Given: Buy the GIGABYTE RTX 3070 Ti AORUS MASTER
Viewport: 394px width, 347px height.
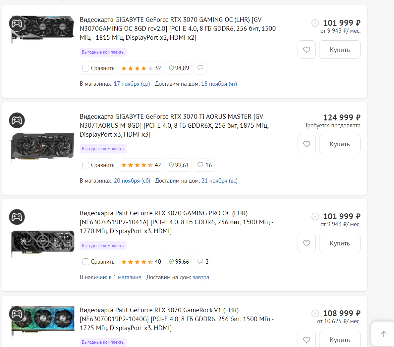Looking at the screenshot, I should tap(340, 144).
